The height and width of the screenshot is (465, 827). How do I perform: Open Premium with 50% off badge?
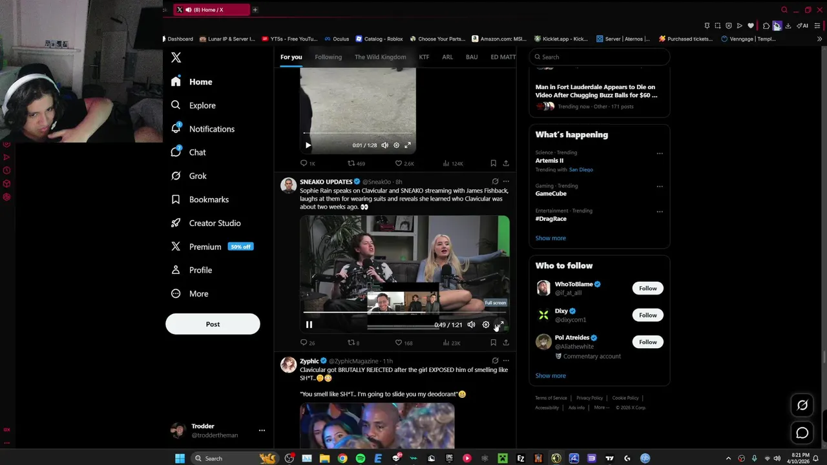pos(212,247)
